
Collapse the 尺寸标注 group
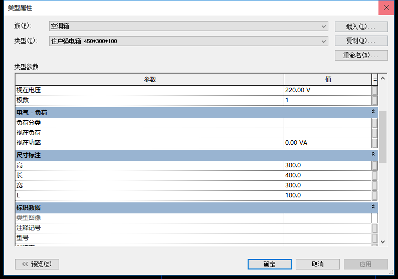[x=373, y=154]
